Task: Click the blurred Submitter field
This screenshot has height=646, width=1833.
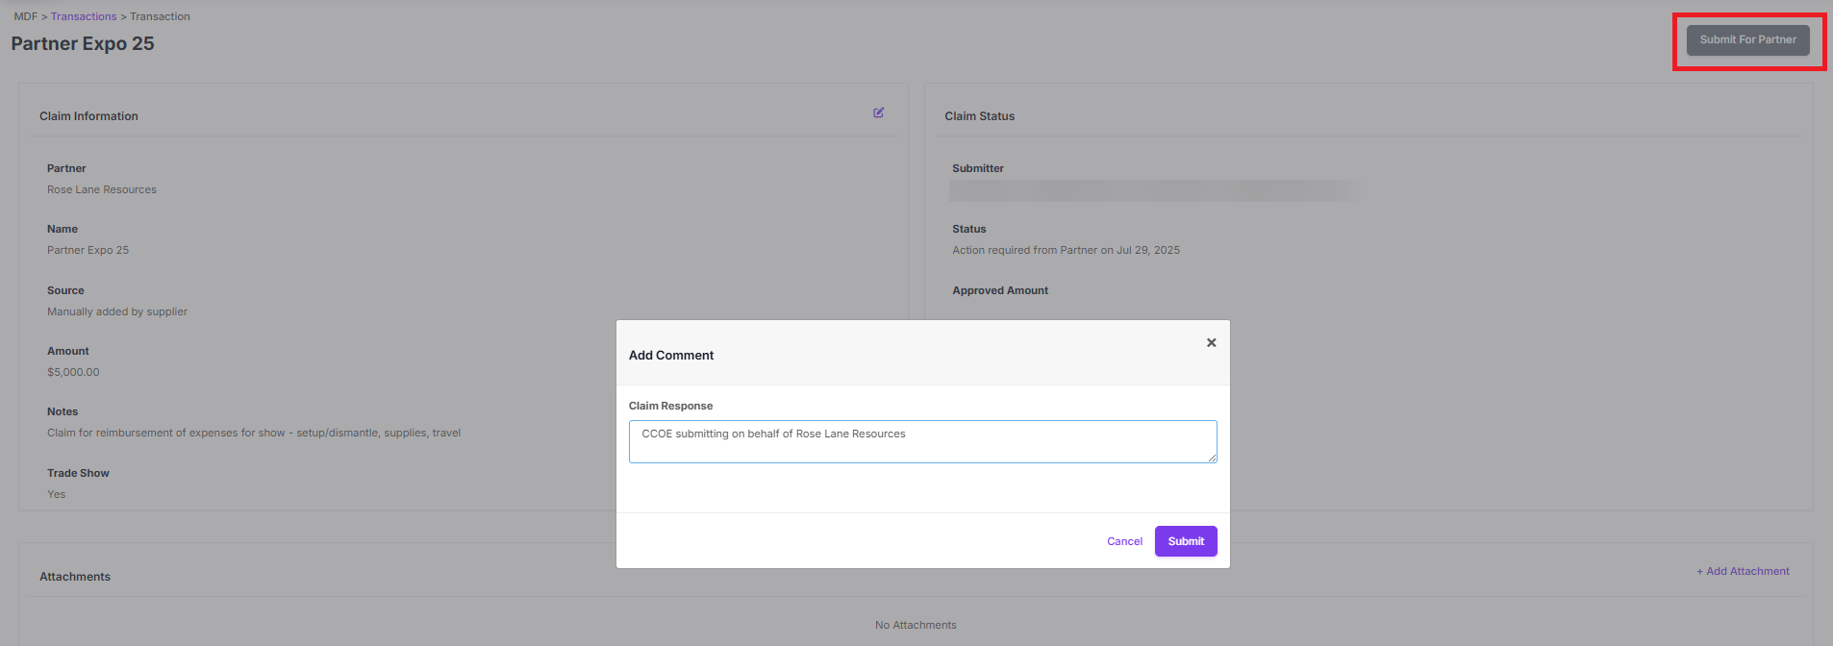Action: 1154,190
